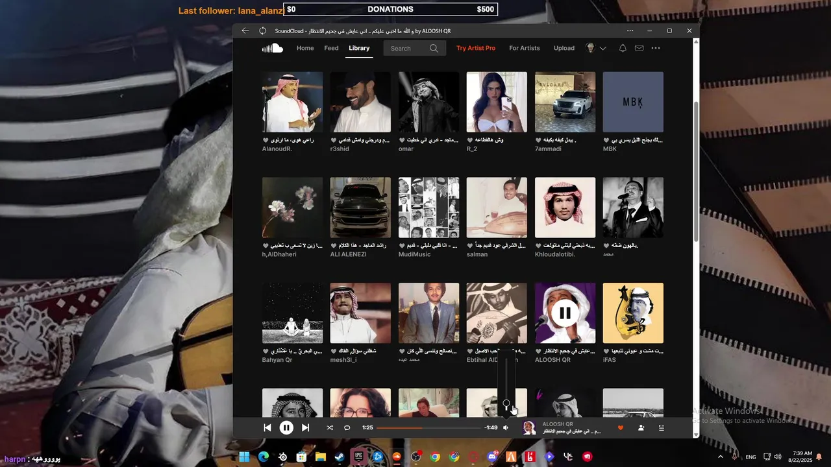This screenshot has height=467, width=831.
Task: Toggle like on the salman track
Action: [x=469, y=246]
